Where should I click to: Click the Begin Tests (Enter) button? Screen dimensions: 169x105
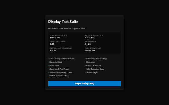click(x=84, y=83)
